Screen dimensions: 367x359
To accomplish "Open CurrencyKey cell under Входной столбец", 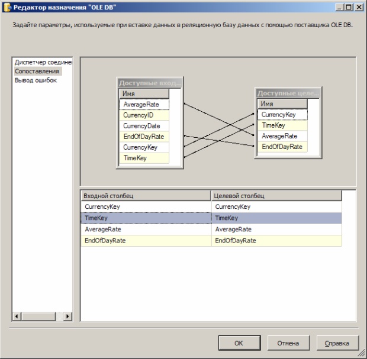I will point(146,207).
